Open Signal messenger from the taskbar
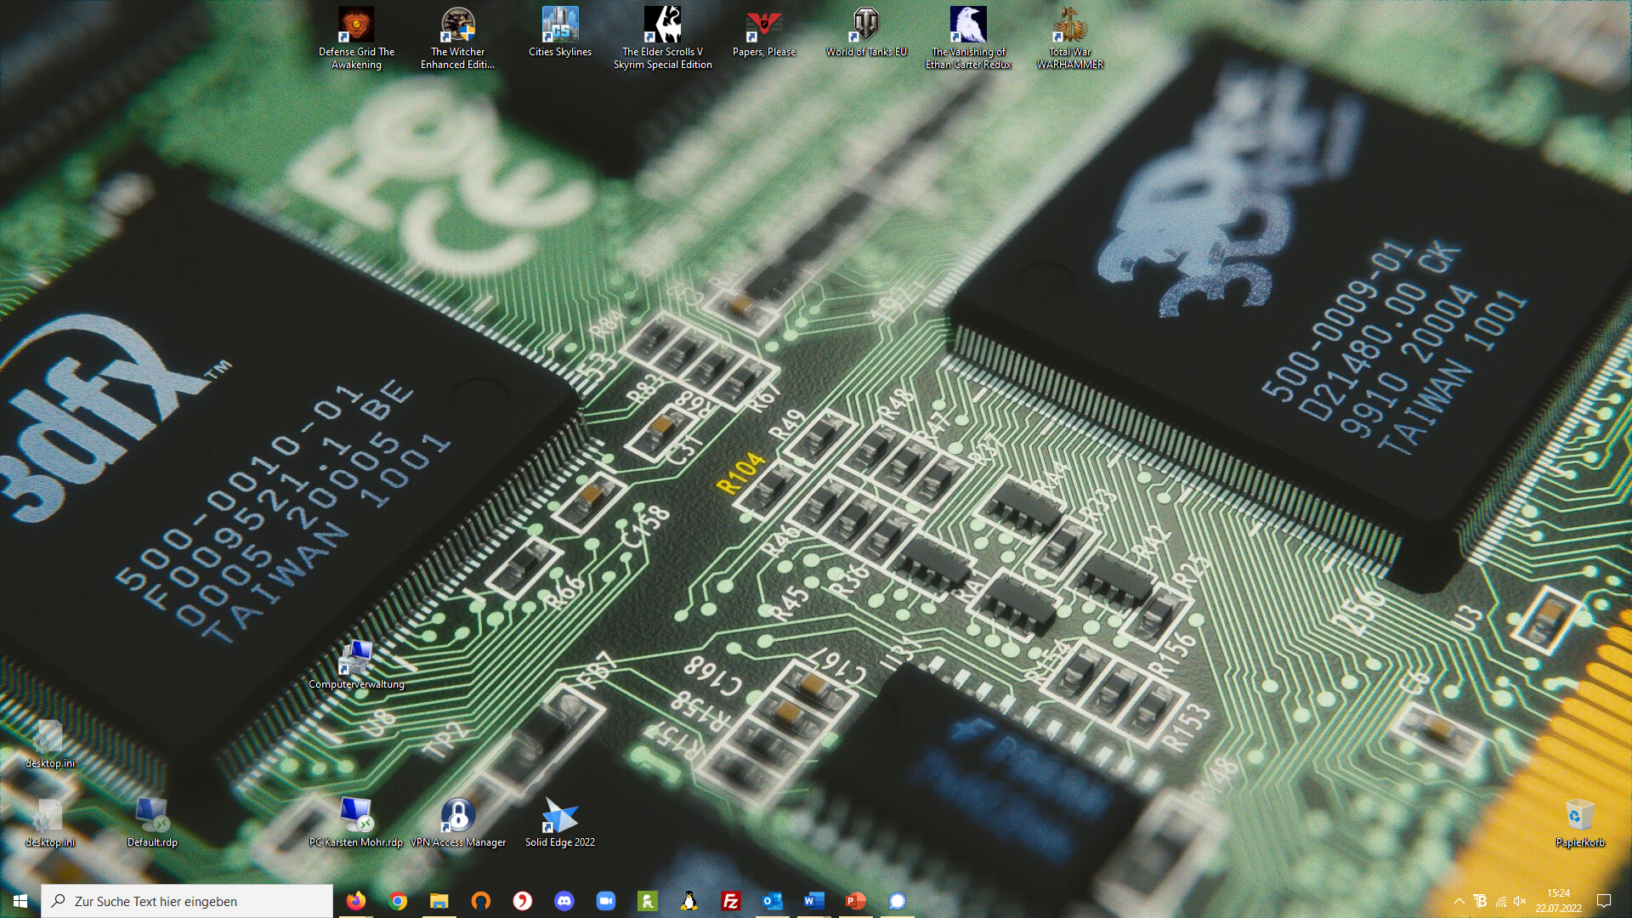This screenshot has height=918, width=1632. pos(898,901)
